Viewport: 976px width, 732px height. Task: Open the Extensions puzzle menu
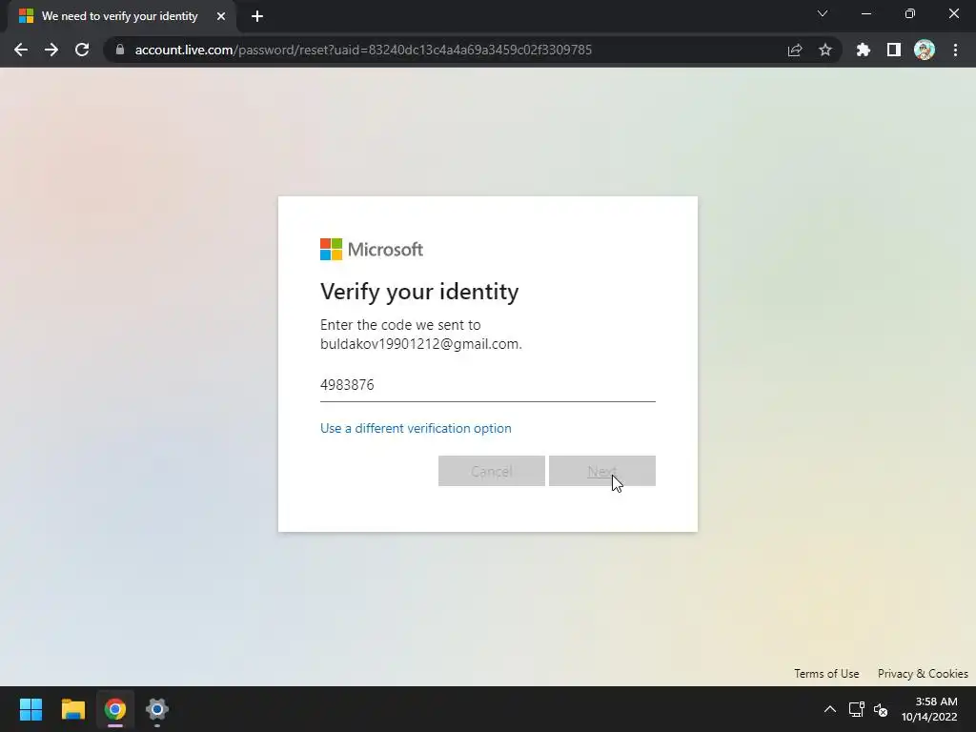864,50
